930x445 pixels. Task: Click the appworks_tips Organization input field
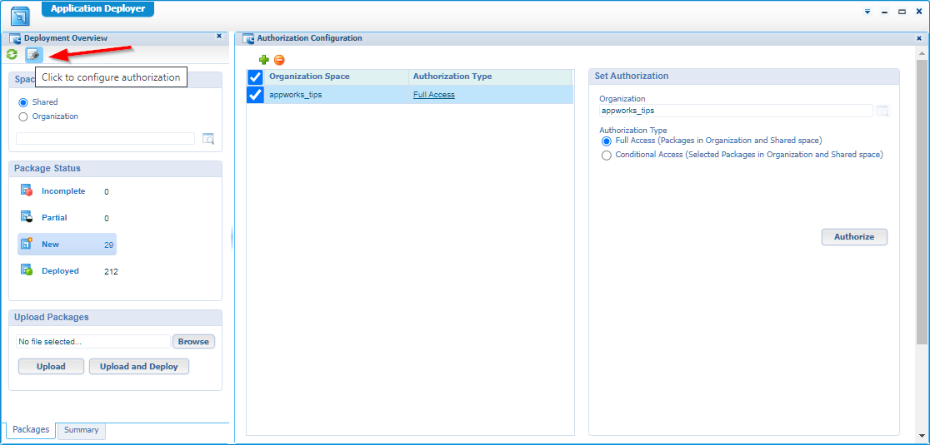pos(736,111)
